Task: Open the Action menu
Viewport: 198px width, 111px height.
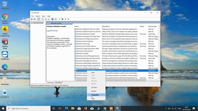Action: point(38,16)
